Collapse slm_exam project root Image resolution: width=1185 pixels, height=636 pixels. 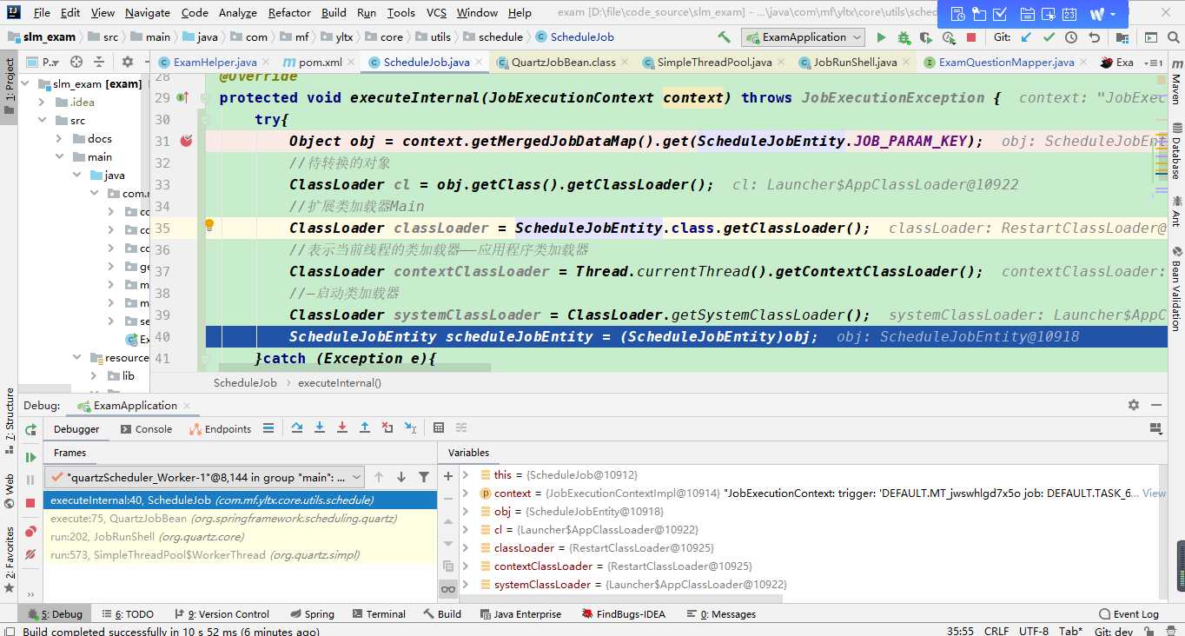pos(24,83)
